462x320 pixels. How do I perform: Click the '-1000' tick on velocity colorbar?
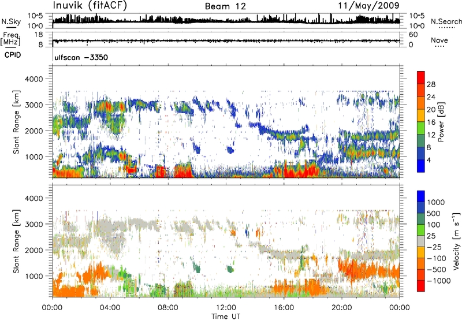tap(439, 281)
